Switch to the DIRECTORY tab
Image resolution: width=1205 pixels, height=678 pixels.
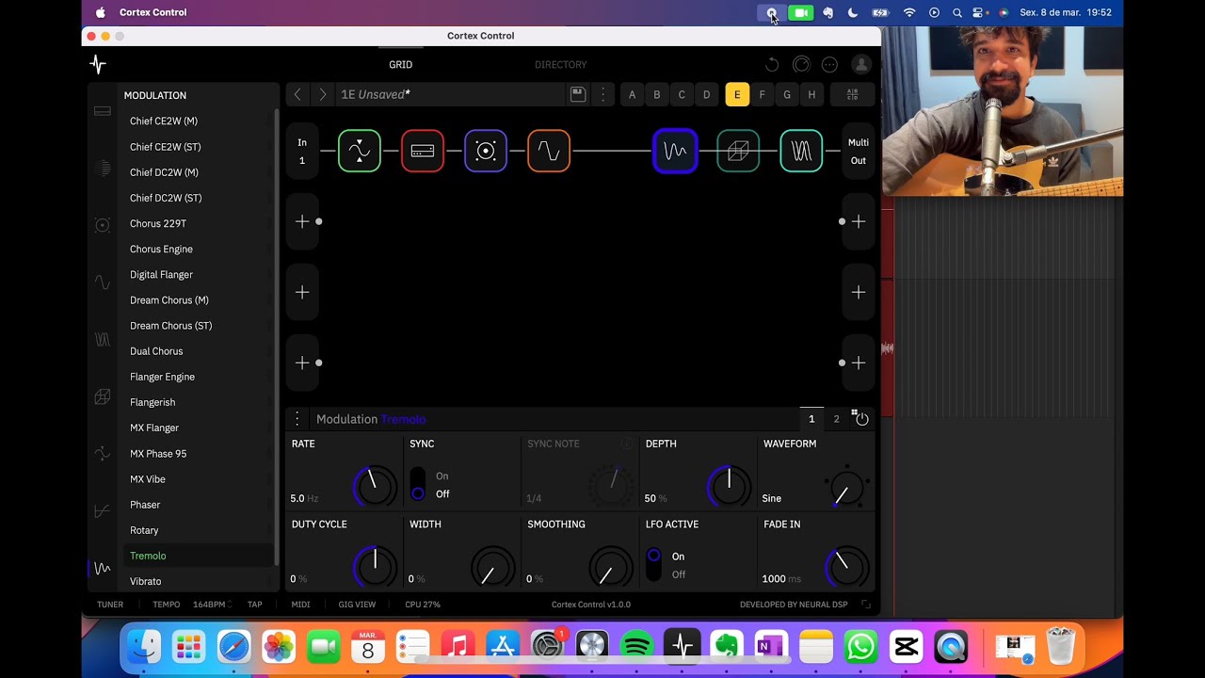560,64
